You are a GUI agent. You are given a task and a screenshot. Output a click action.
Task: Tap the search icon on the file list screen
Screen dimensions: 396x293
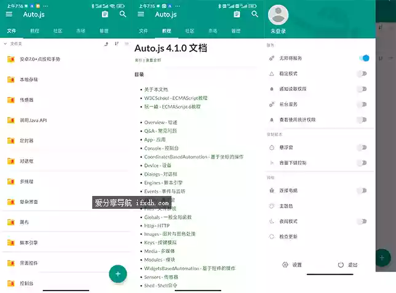pyautogui.click(x=123, y=14)
